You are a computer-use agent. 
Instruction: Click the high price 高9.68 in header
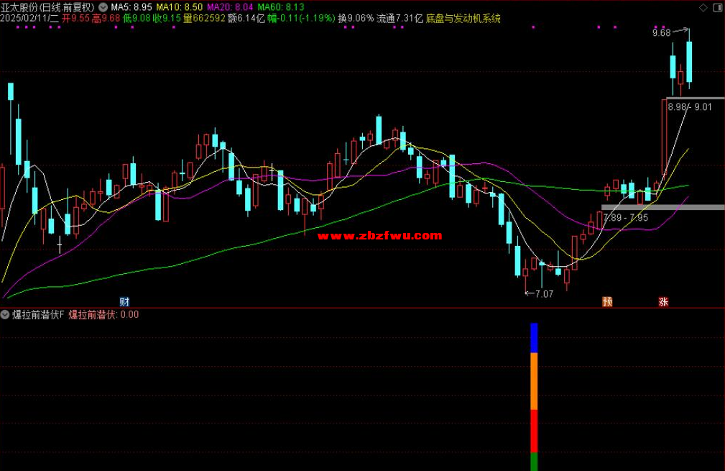pyautogui.click(x=106, y=19)
